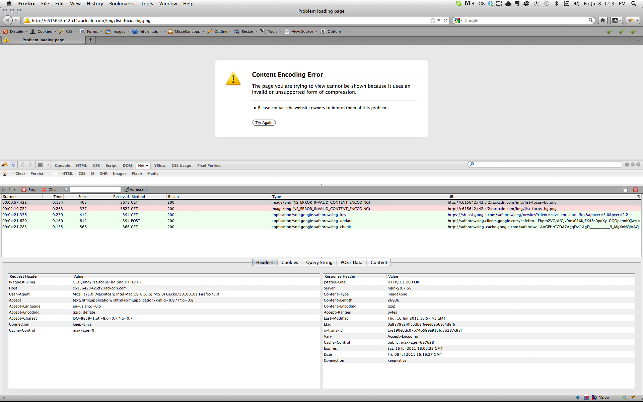
Task: Click the Firebug panel list icon
Action: 40,164
